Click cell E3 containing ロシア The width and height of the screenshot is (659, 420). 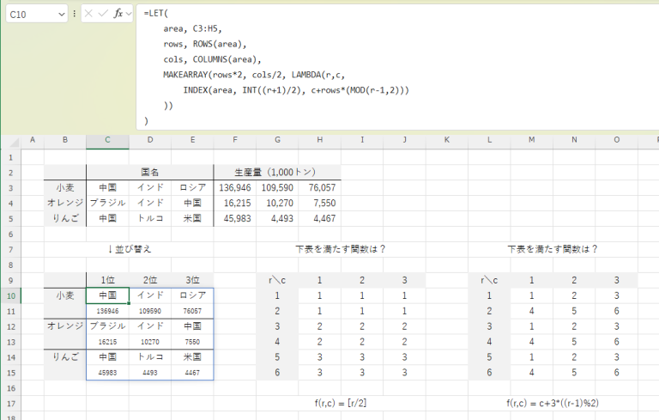192,188
